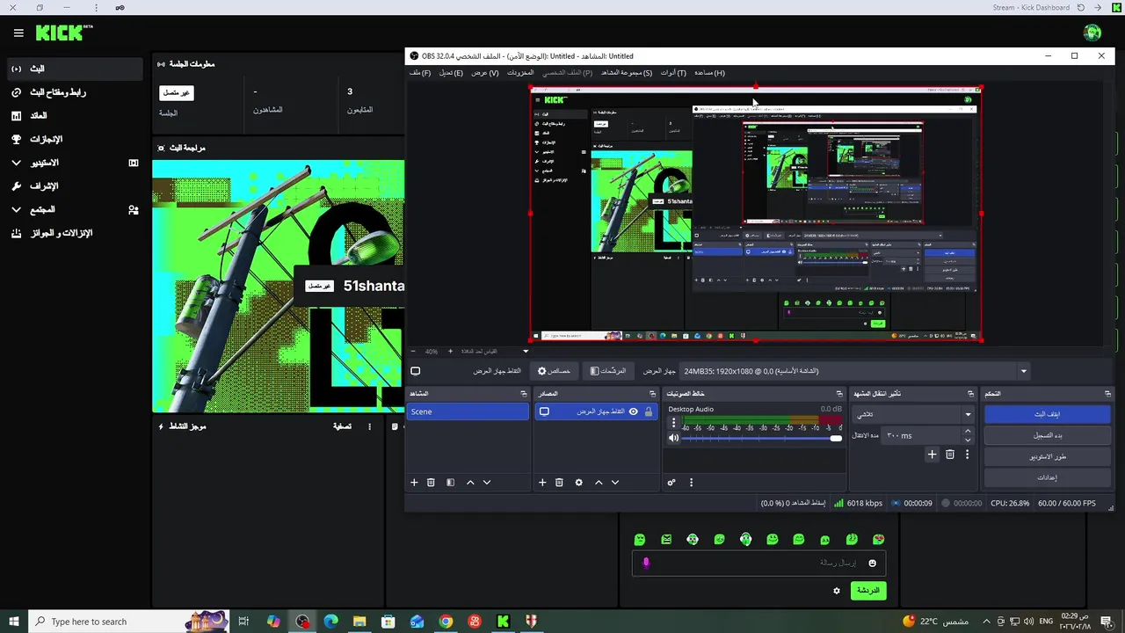
Task: Open the Kick hamburger navigation menu
Action: pos(18,33)
